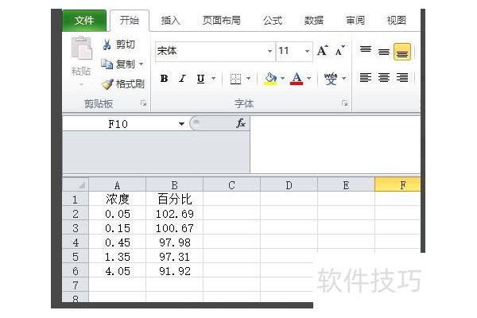Align text left
Image resolution: width=477 pixels, height=318 pixels.
[x=366, y=78]
